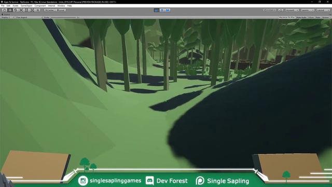Open the Window menu
332x187 pixels.
[61, 6]
